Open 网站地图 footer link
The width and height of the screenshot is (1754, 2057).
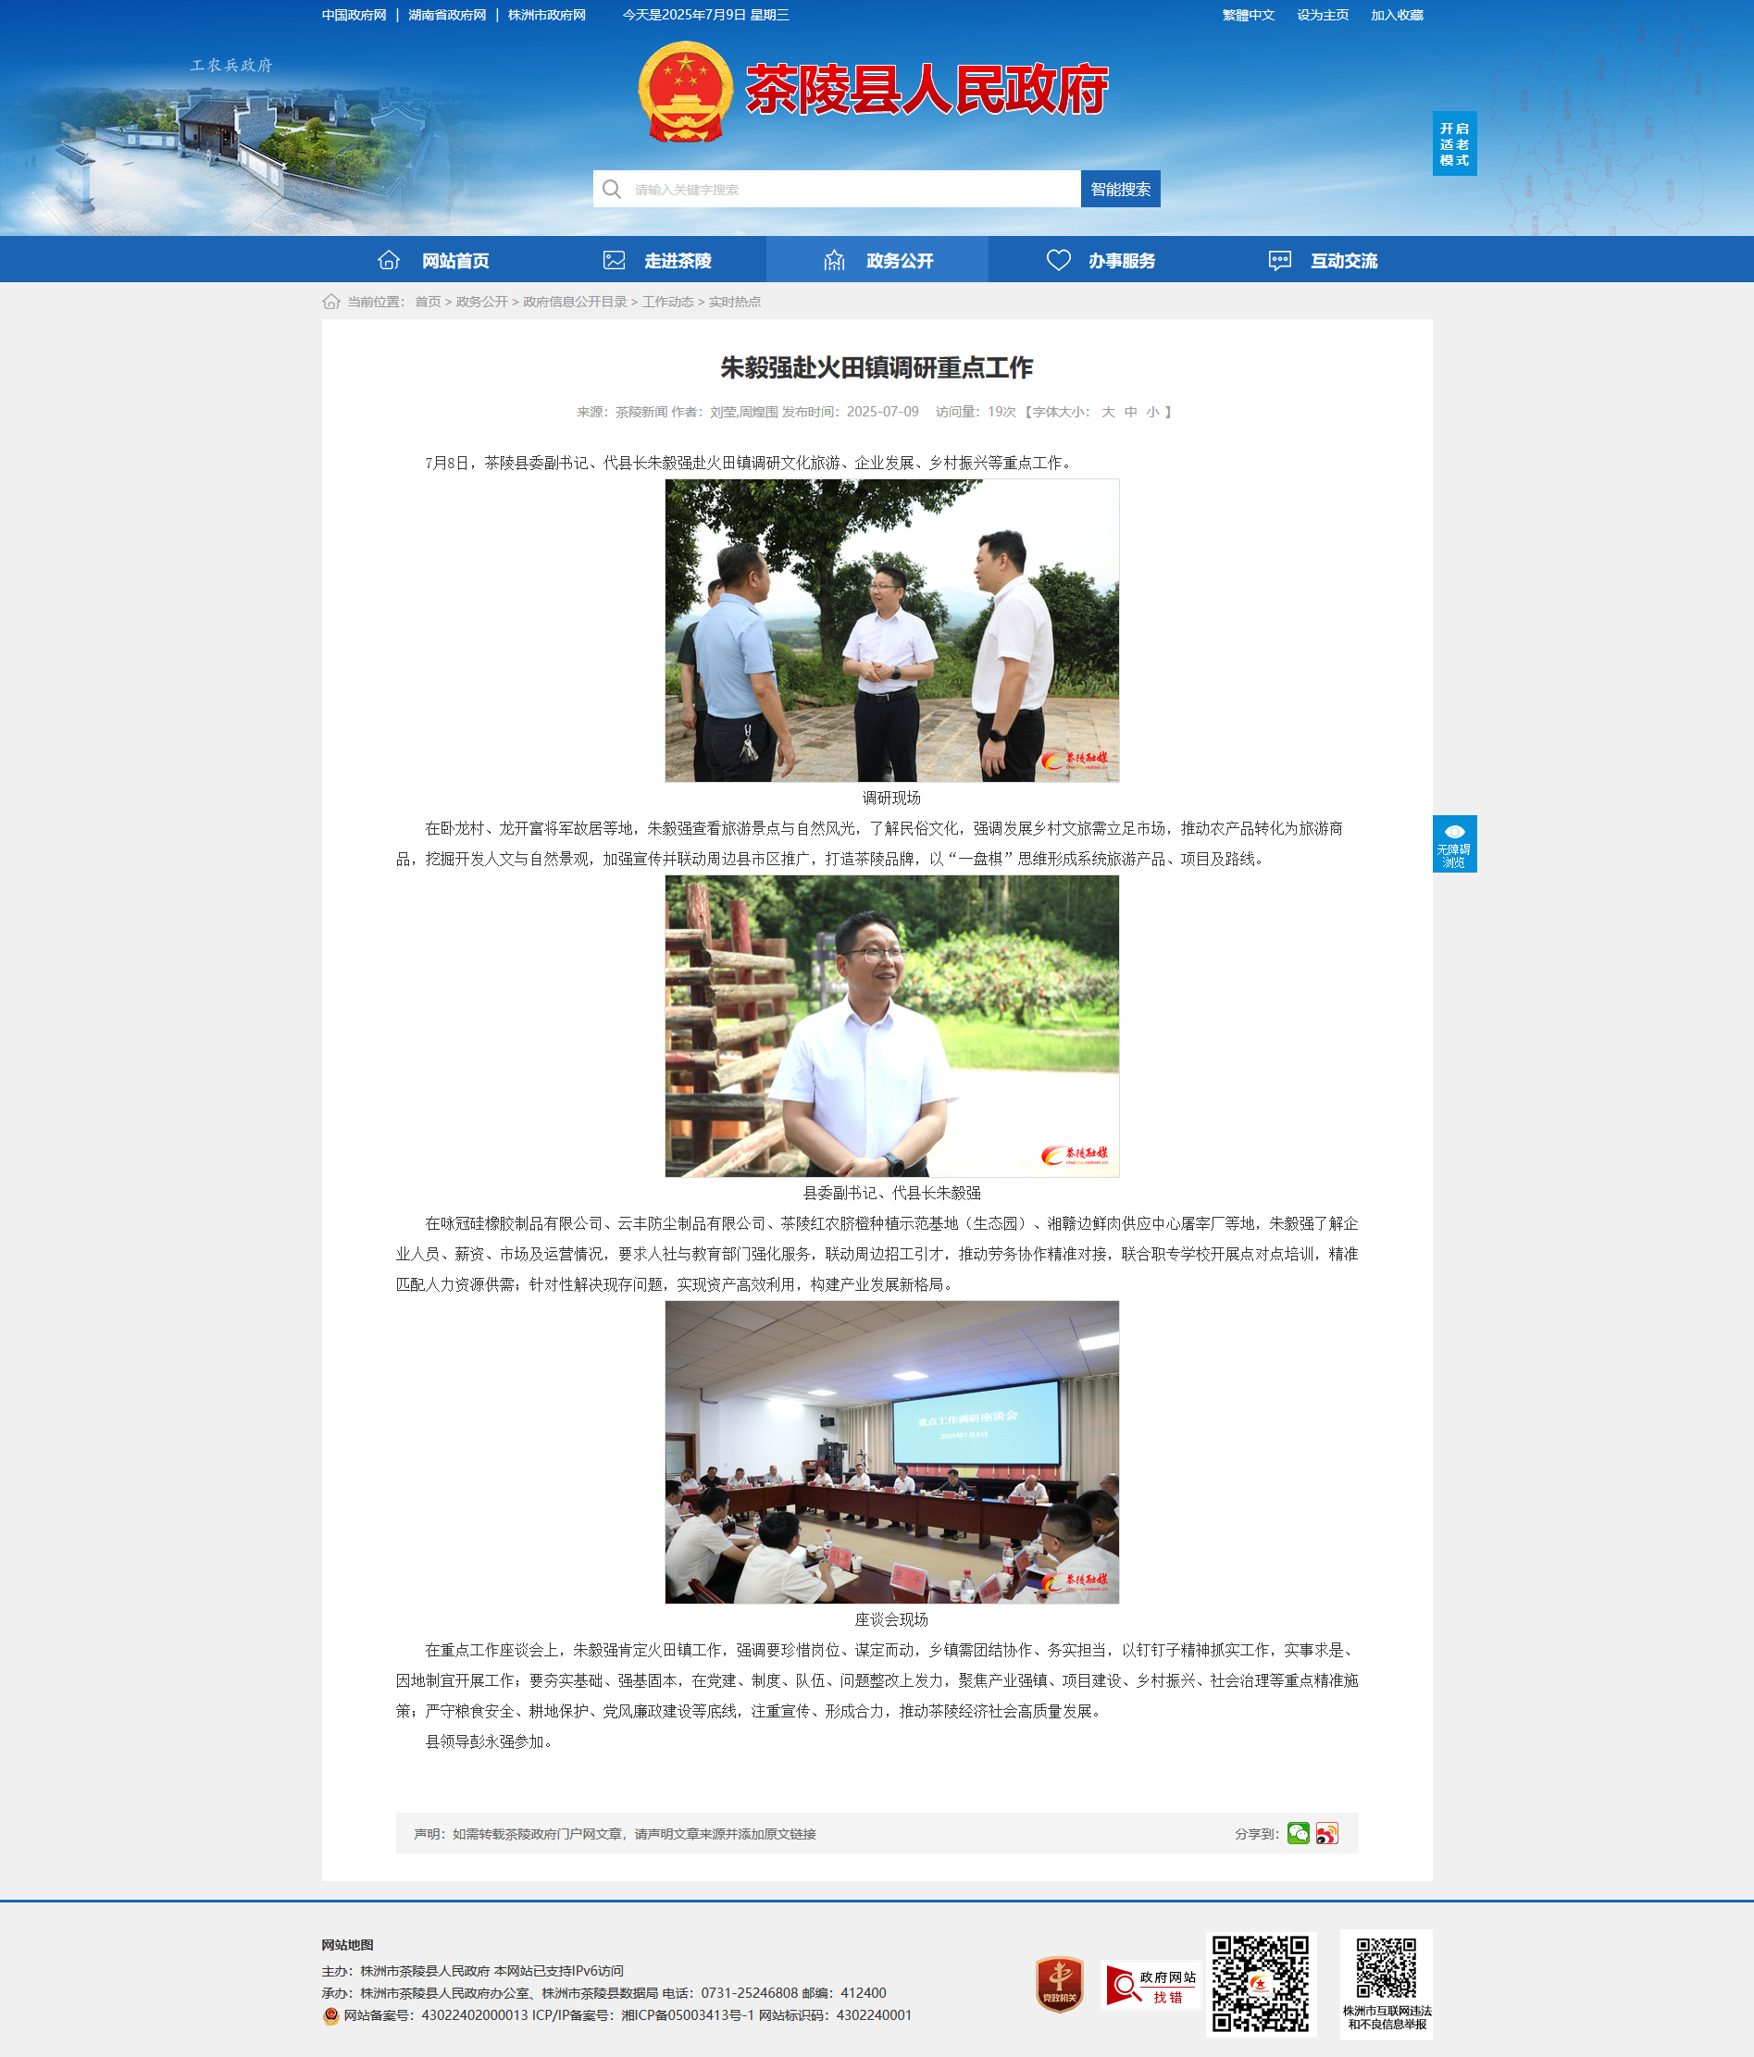[x=348, y=1945]
